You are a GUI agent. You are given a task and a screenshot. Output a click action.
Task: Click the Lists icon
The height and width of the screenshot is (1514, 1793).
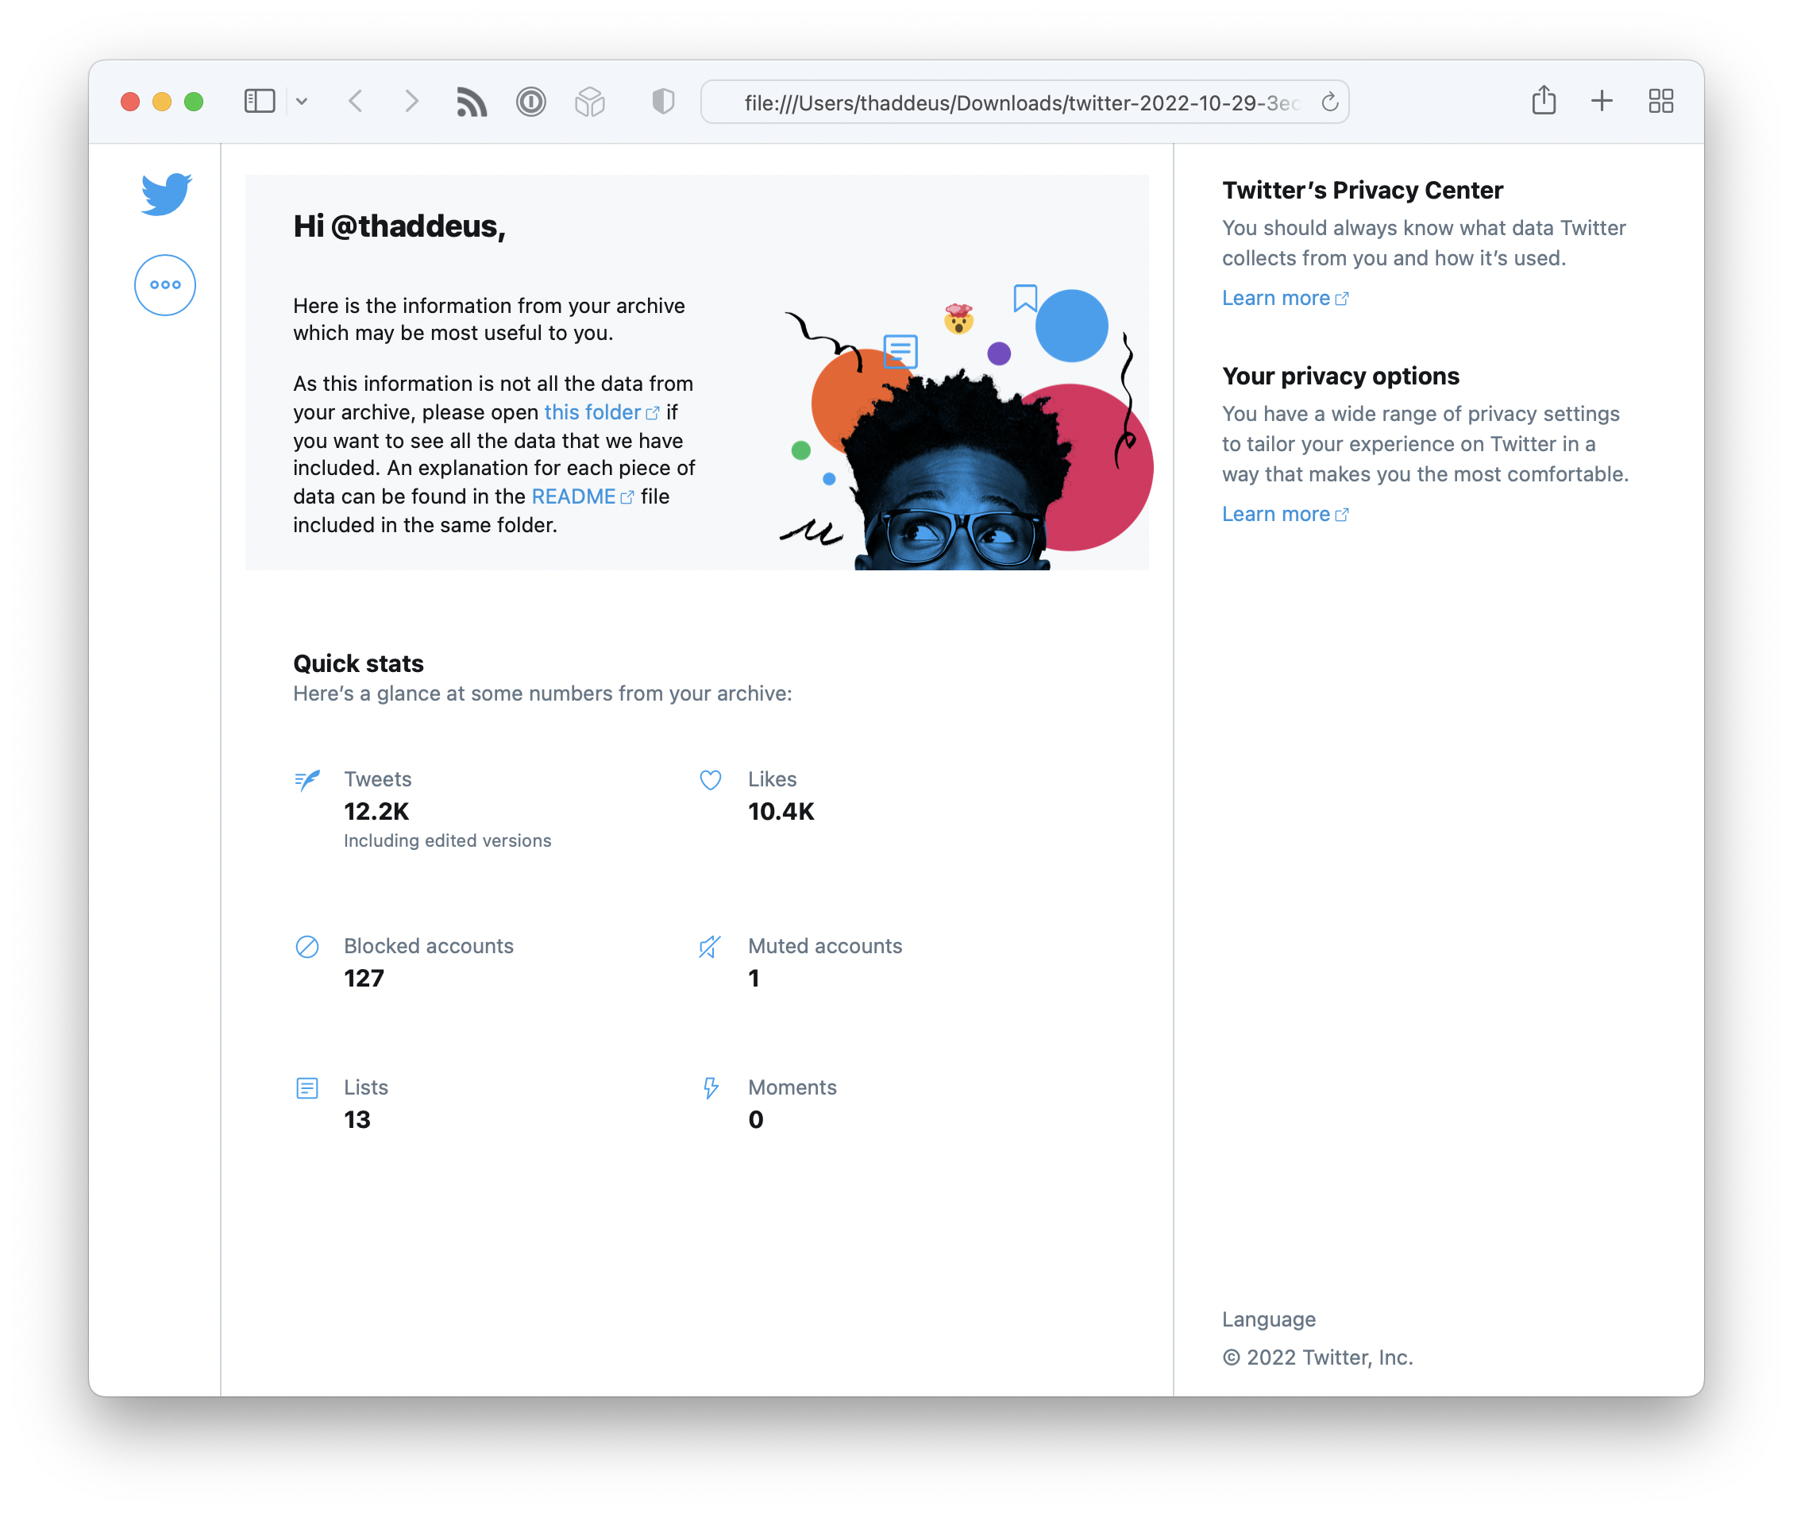307,1088
